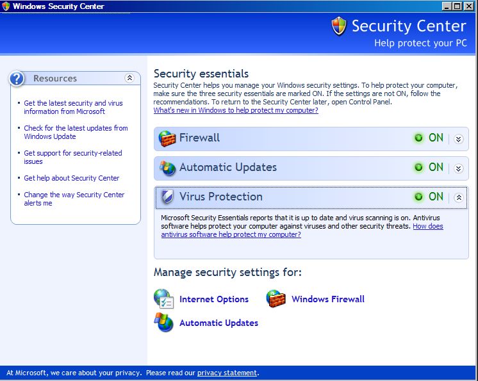Open latest security and virus information link
Image resolution: width=478 pixels, height=381 pixels.
73,107
